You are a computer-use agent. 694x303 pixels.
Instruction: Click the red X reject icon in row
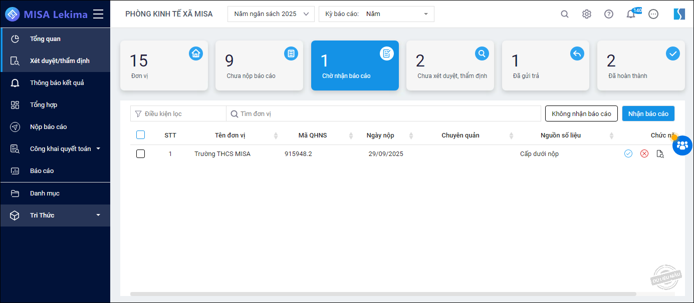coord(644,154)
